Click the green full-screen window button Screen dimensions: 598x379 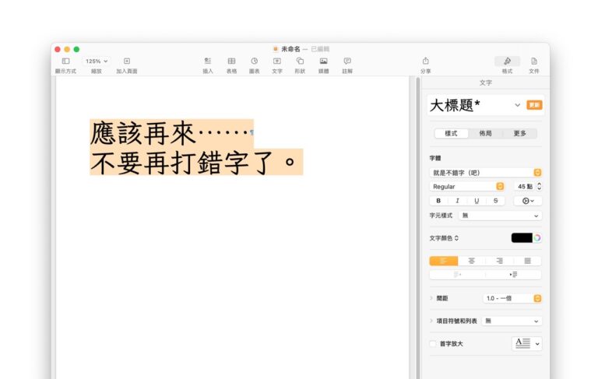click(x=76, y=49)
